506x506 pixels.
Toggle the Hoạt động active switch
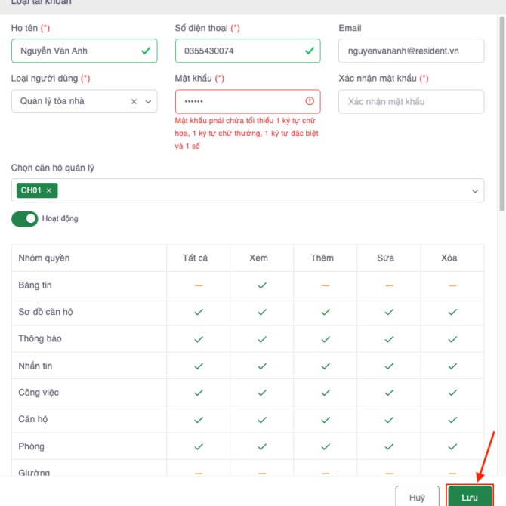25,219
